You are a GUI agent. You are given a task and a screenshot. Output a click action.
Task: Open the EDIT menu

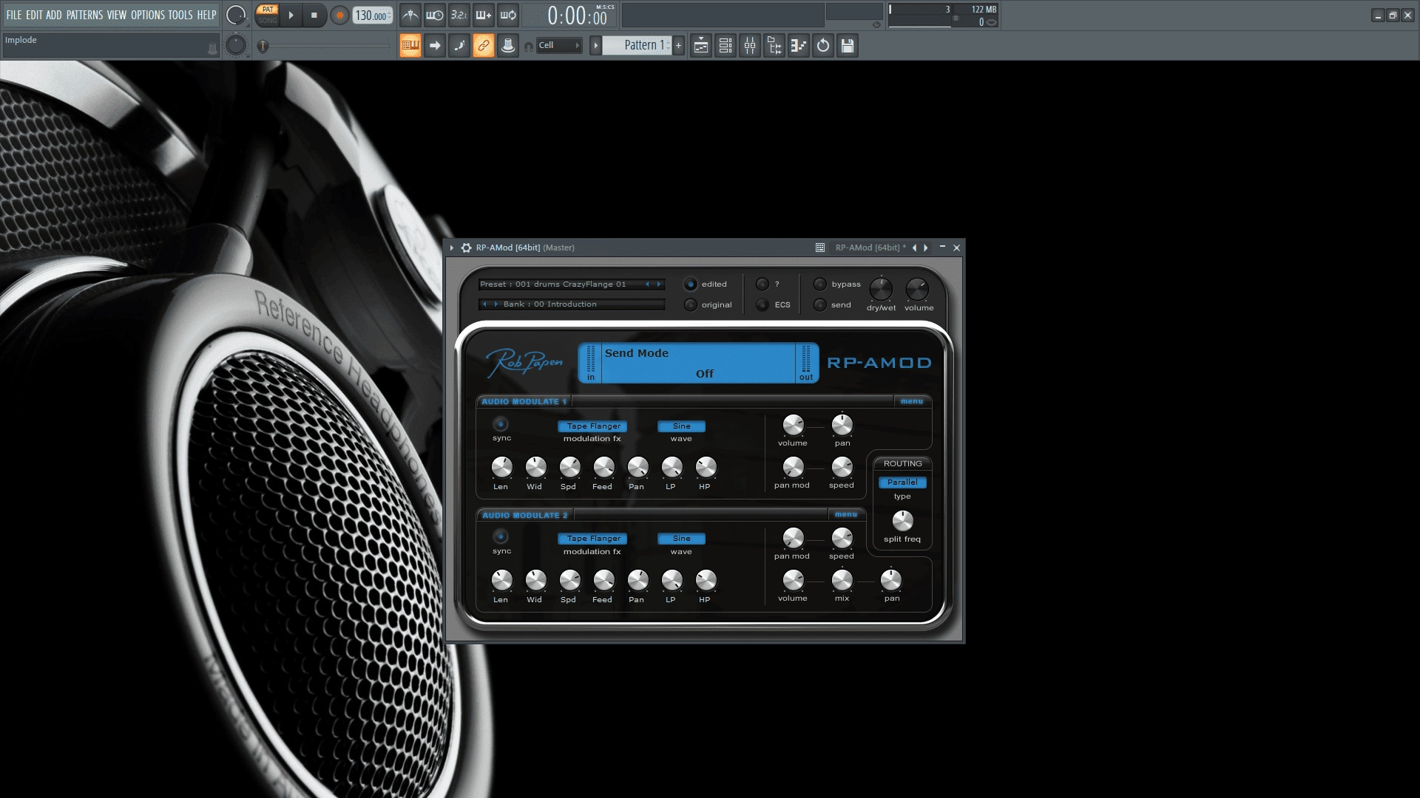pyautogui.click(x=34, y=15)
